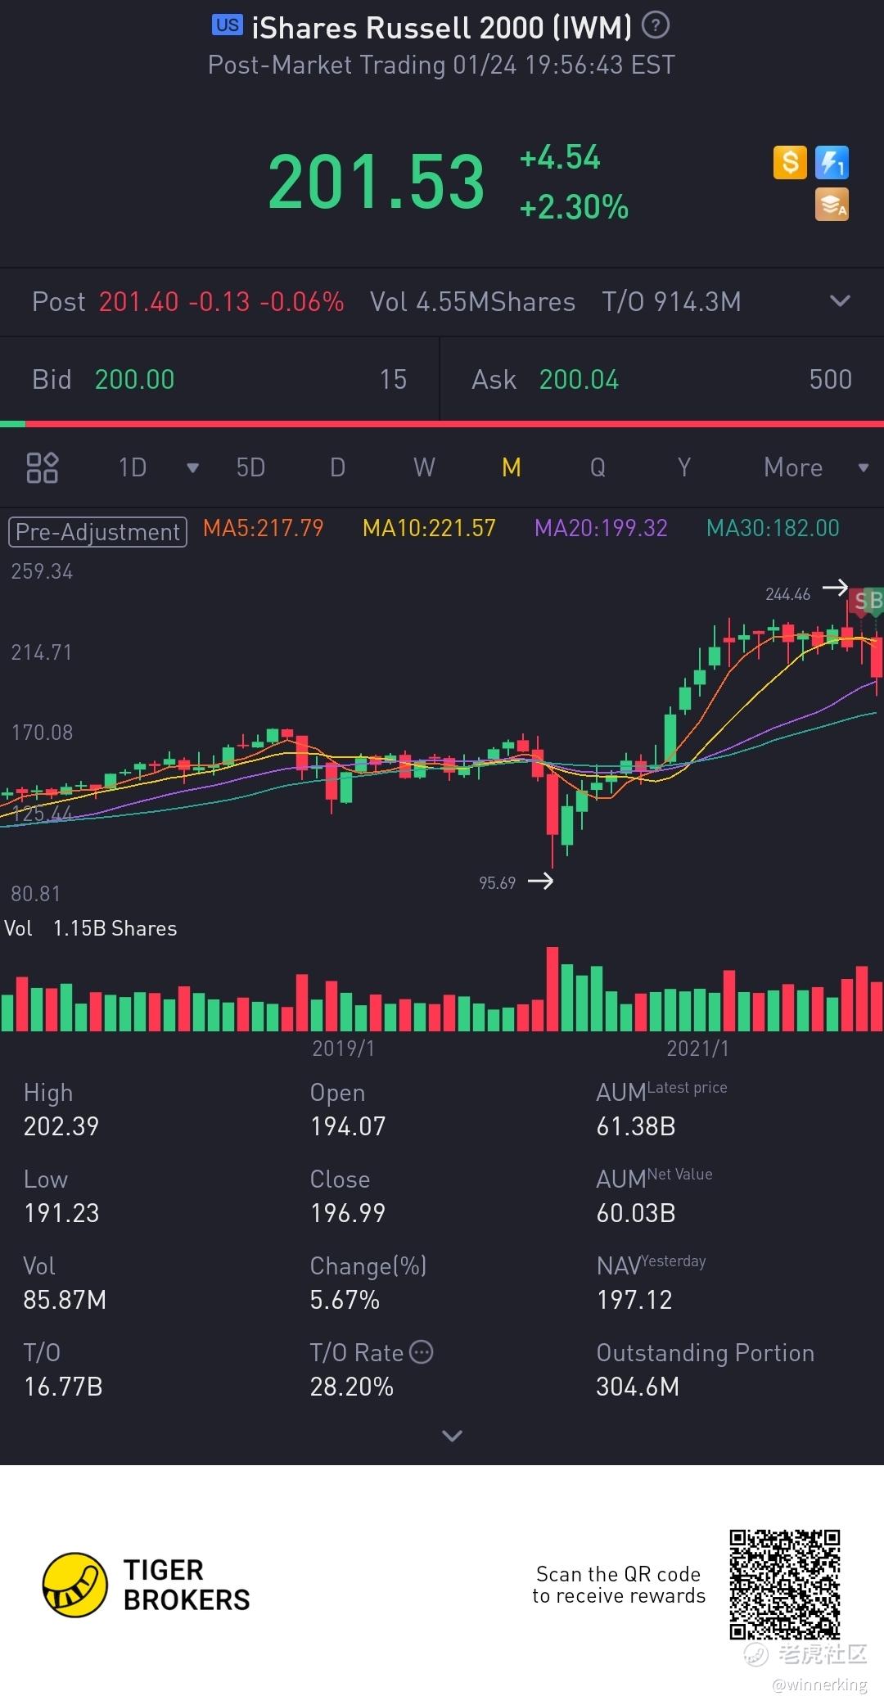884x1705 pixels.
Task: Open the More timeframes dropdown arrow
Action: point(863,468)
